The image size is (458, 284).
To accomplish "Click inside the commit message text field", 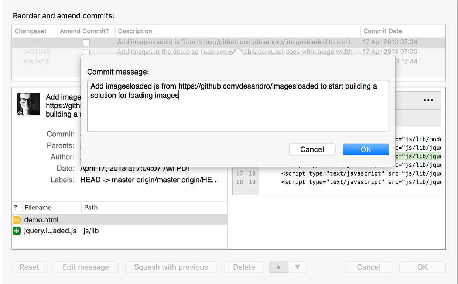I will pyautogui.click(x=238, y=111).
